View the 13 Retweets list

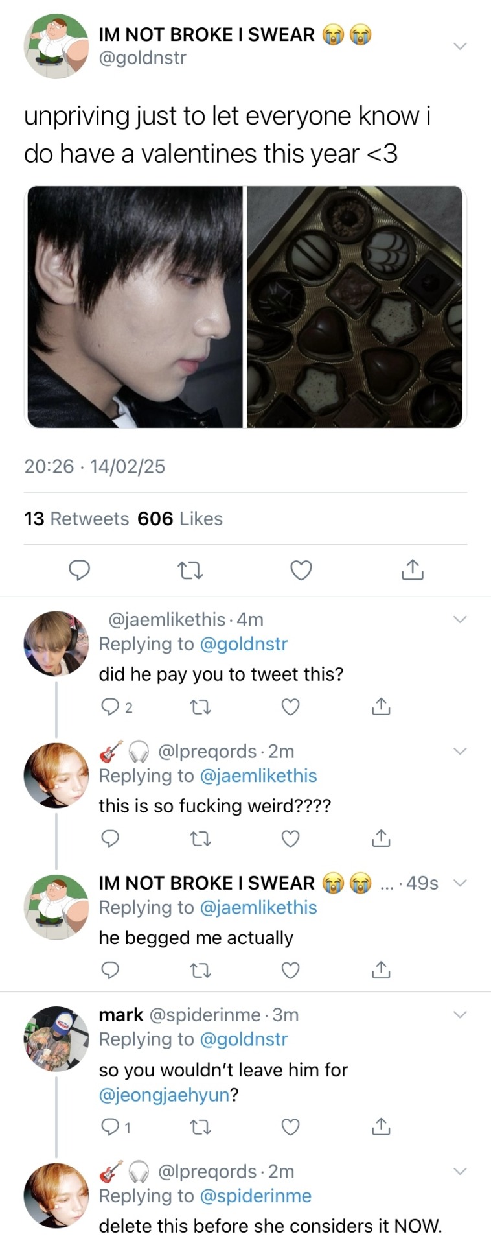(76, 519)
